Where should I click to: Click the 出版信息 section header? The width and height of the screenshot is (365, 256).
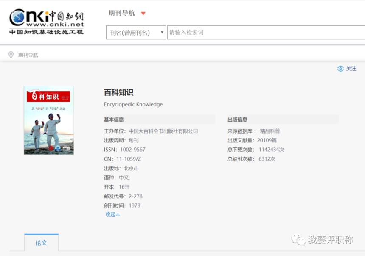coord(237,120)
